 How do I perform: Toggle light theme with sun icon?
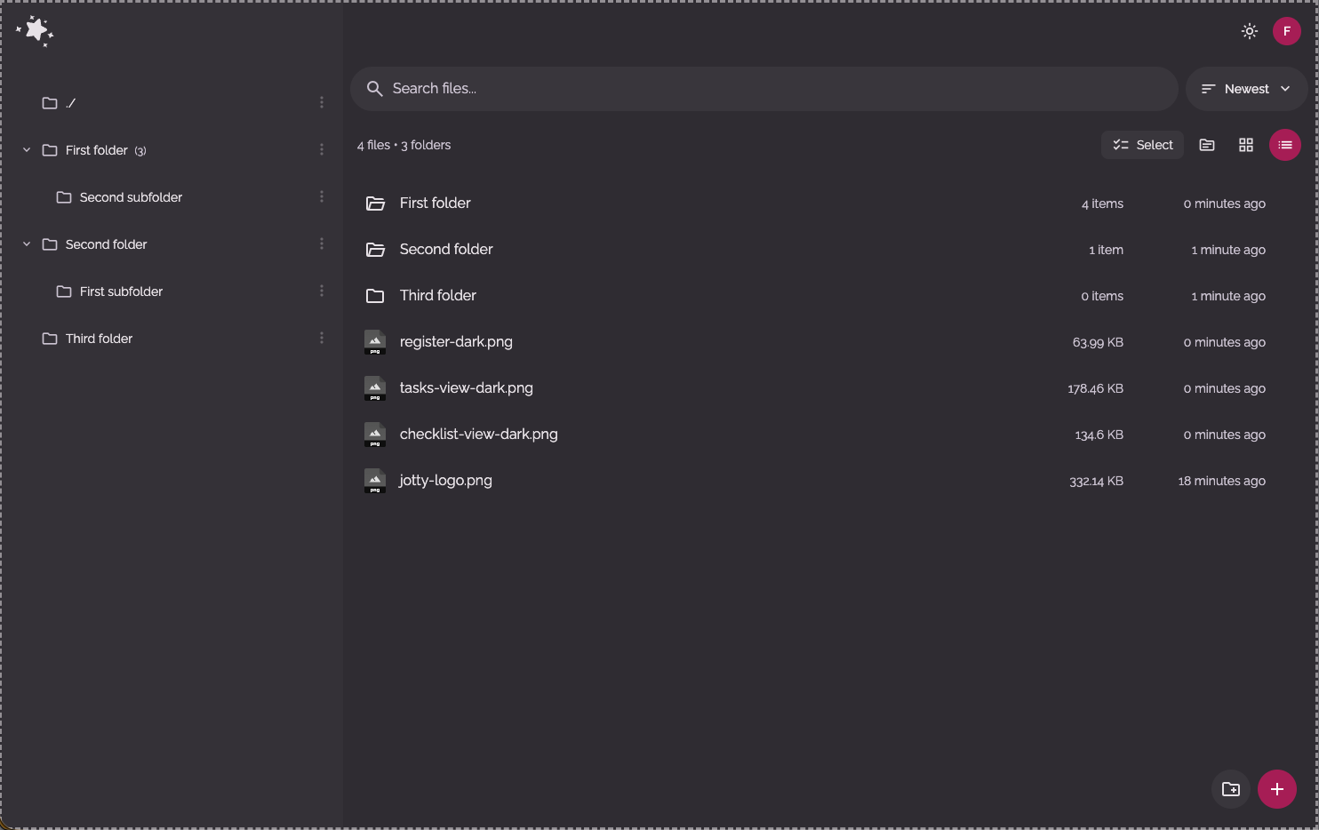[1249, 31]
